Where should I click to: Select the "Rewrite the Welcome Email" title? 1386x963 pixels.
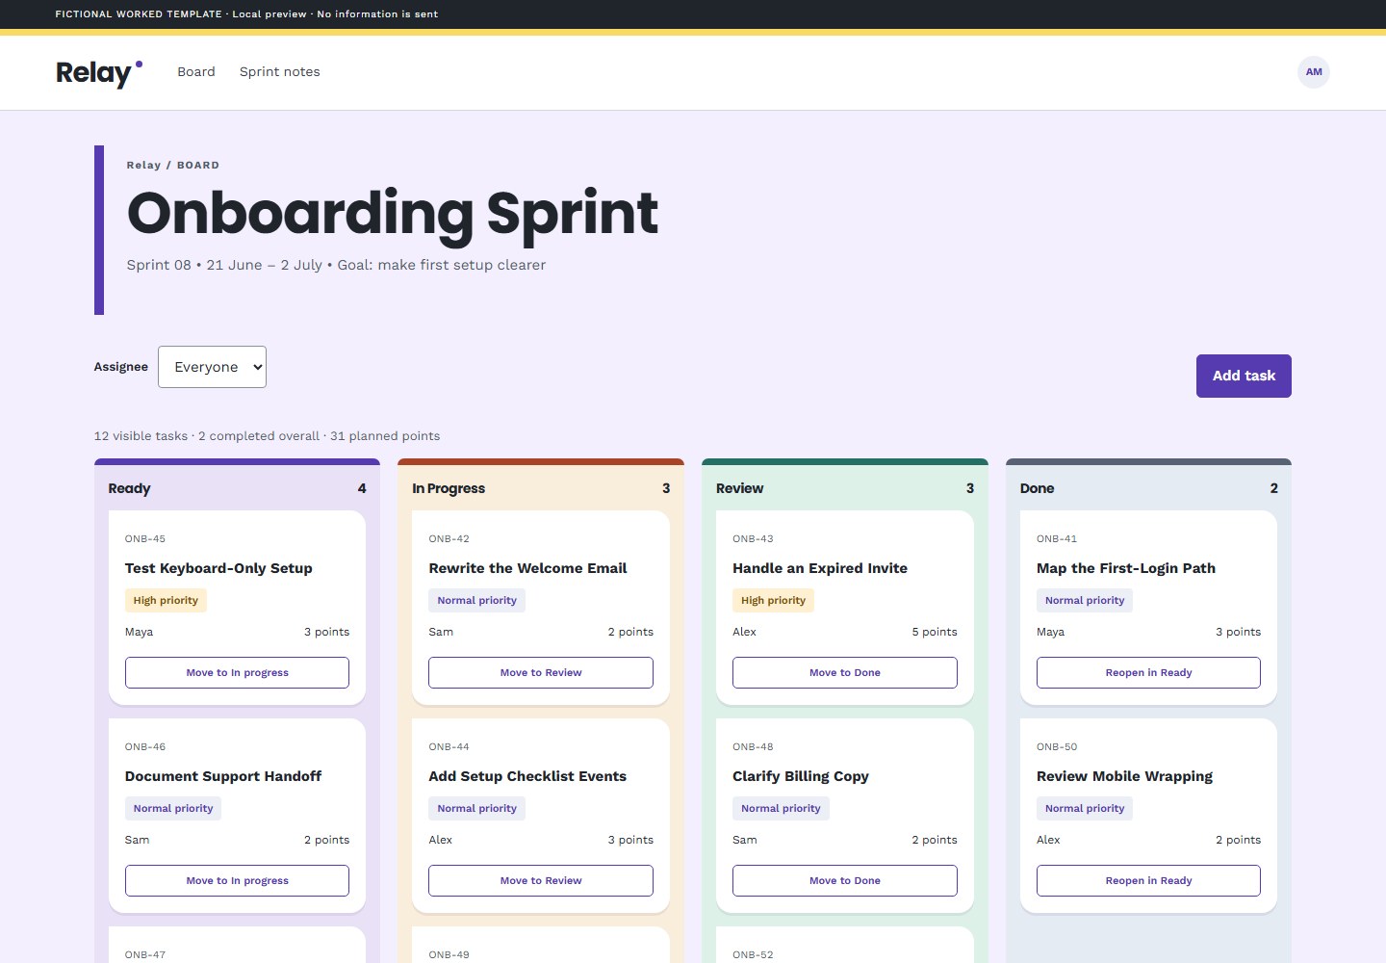527,568
